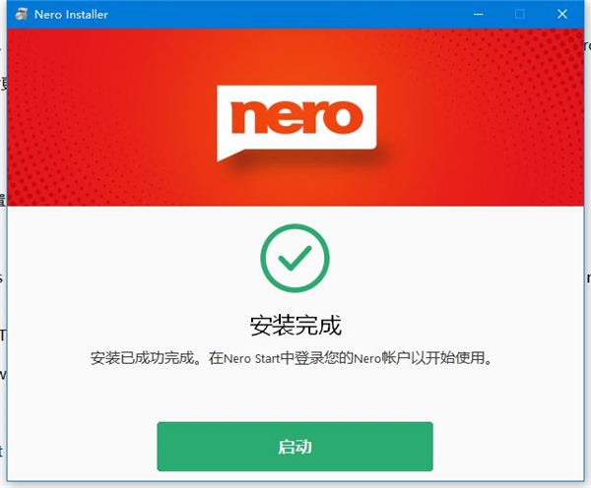Click the 安装完成 heading
Viewport: 591px width, 488px height.
[295, 326]
